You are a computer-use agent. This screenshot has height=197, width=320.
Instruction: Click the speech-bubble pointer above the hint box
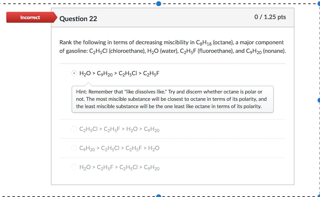89,84
